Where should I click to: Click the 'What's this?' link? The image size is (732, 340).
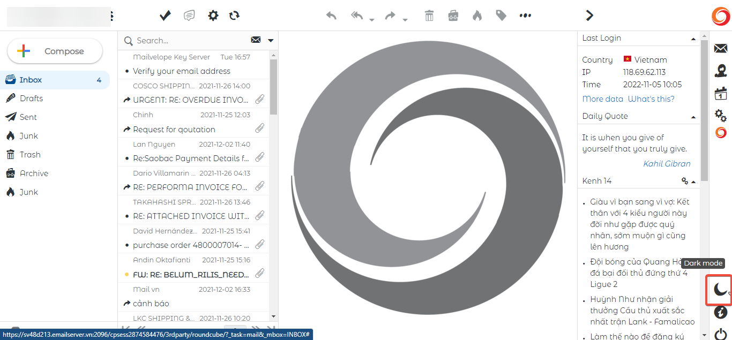click(651, 99)
